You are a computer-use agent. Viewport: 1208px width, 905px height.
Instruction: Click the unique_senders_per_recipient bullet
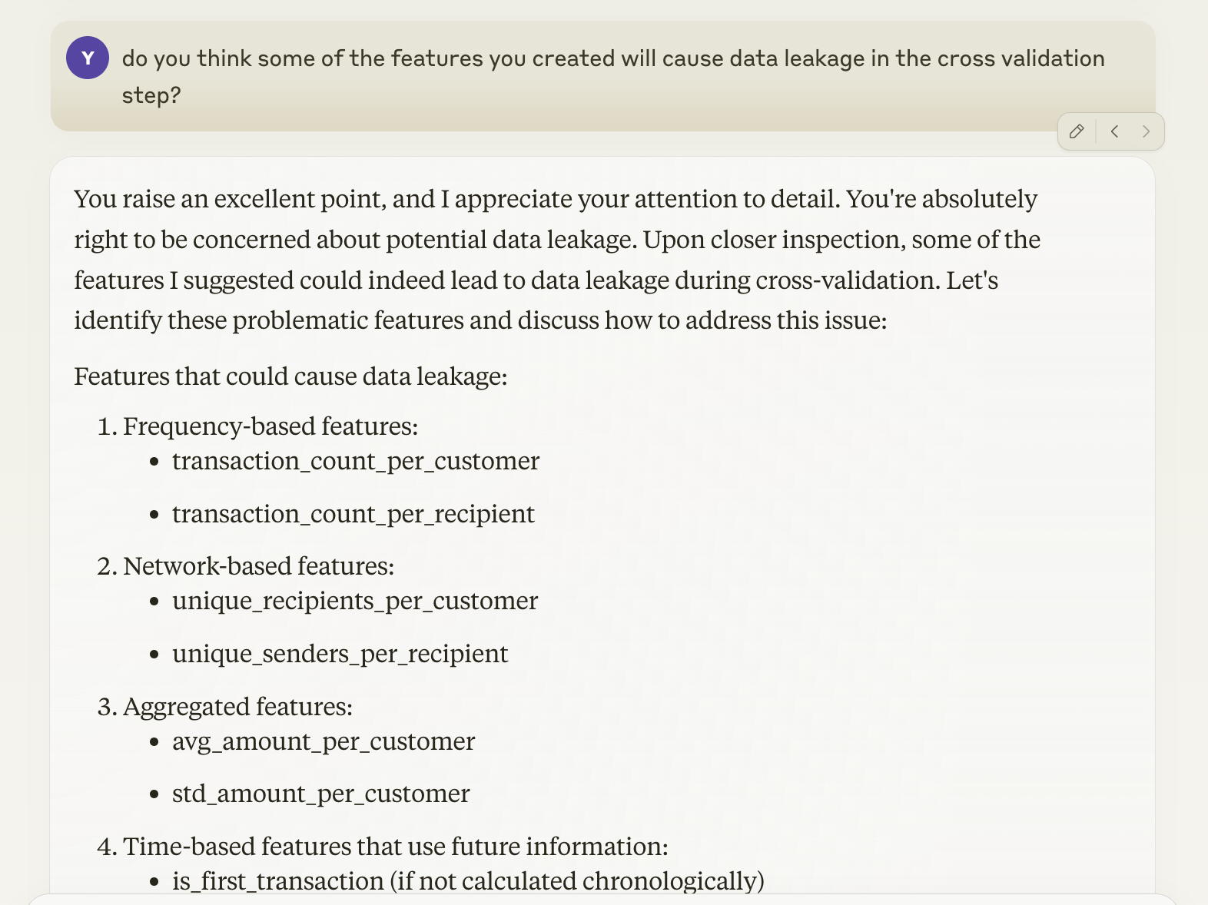tap(340, 654)
